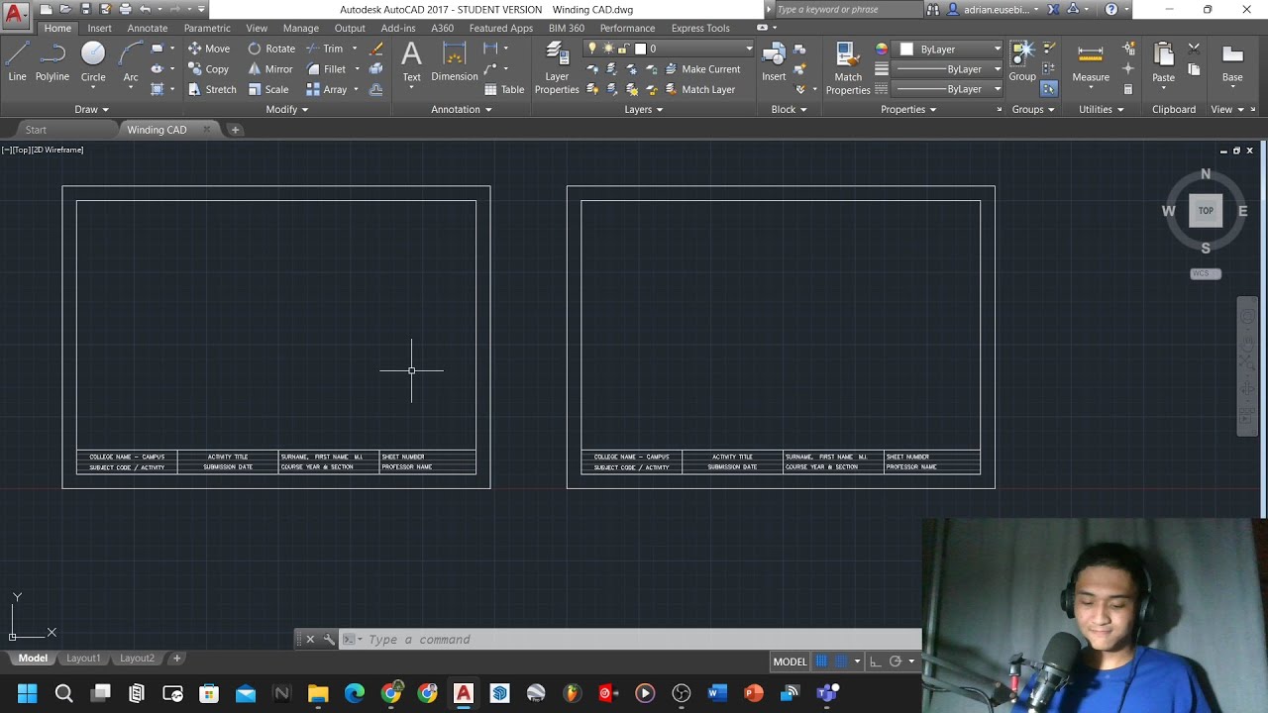1268x713 pixels.
Task: Open File Explorer from taskbar
Action: pyautogui.click(x=318, y=693)
